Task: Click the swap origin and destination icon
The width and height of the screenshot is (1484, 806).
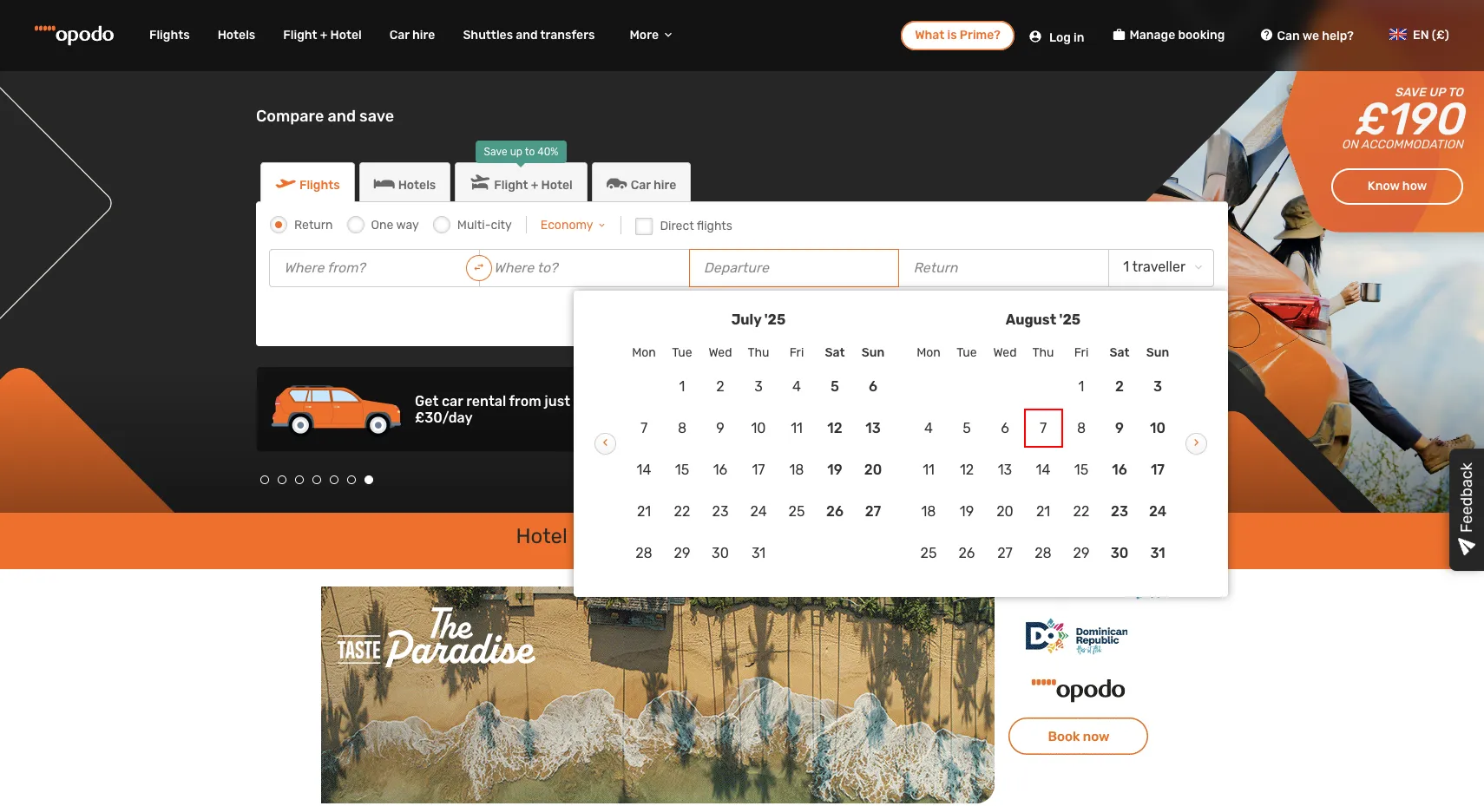Action: click(x=478, y=268)
